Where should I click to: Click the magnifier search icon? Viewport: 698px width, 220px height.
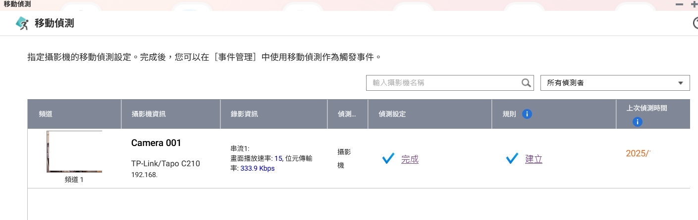pyautogui.click(x=526, y=83)
